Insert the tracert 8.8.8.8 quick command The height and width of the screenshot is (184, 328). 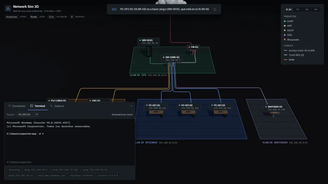click(x=108, y=175)
